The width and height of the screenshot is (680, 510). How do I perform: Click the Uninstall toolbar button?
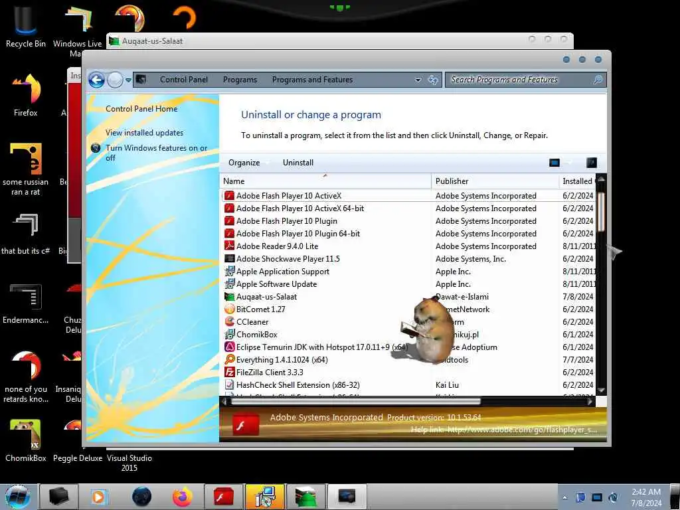(298, 163)
